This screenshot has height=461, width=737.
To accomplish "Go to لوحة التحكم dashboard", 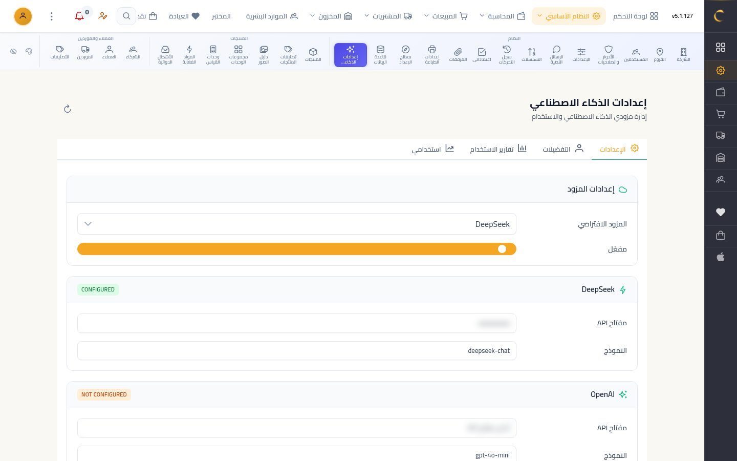I will coord(636,16).
